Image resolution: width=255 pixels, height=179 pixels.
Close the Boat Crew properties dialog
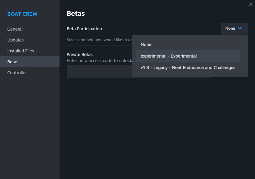pos(251,4)
